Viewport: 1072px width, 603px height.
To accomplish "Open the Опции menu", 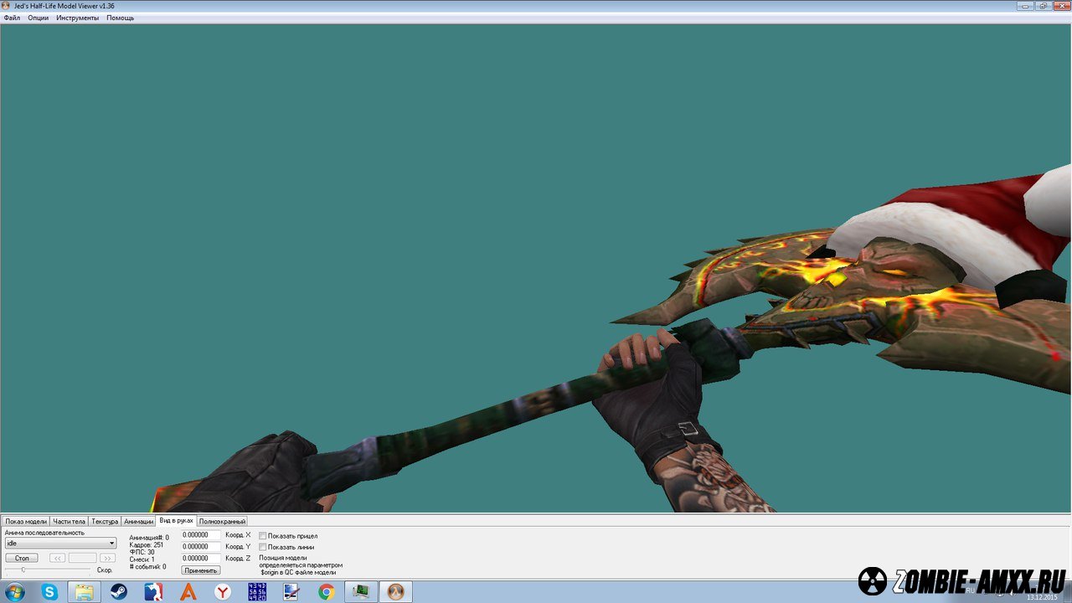I will pos(38,18).
